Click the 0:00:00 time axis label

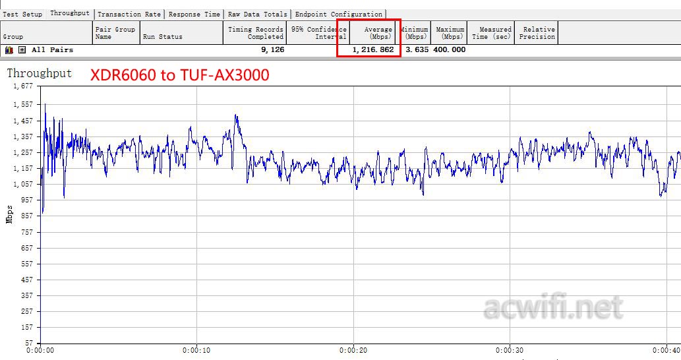tap(40, 351)
